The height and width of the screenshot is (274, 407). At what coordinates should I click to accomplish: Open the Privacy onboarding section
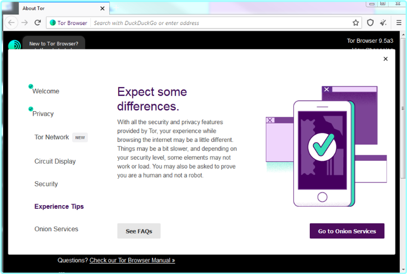[x=43, y=114]
